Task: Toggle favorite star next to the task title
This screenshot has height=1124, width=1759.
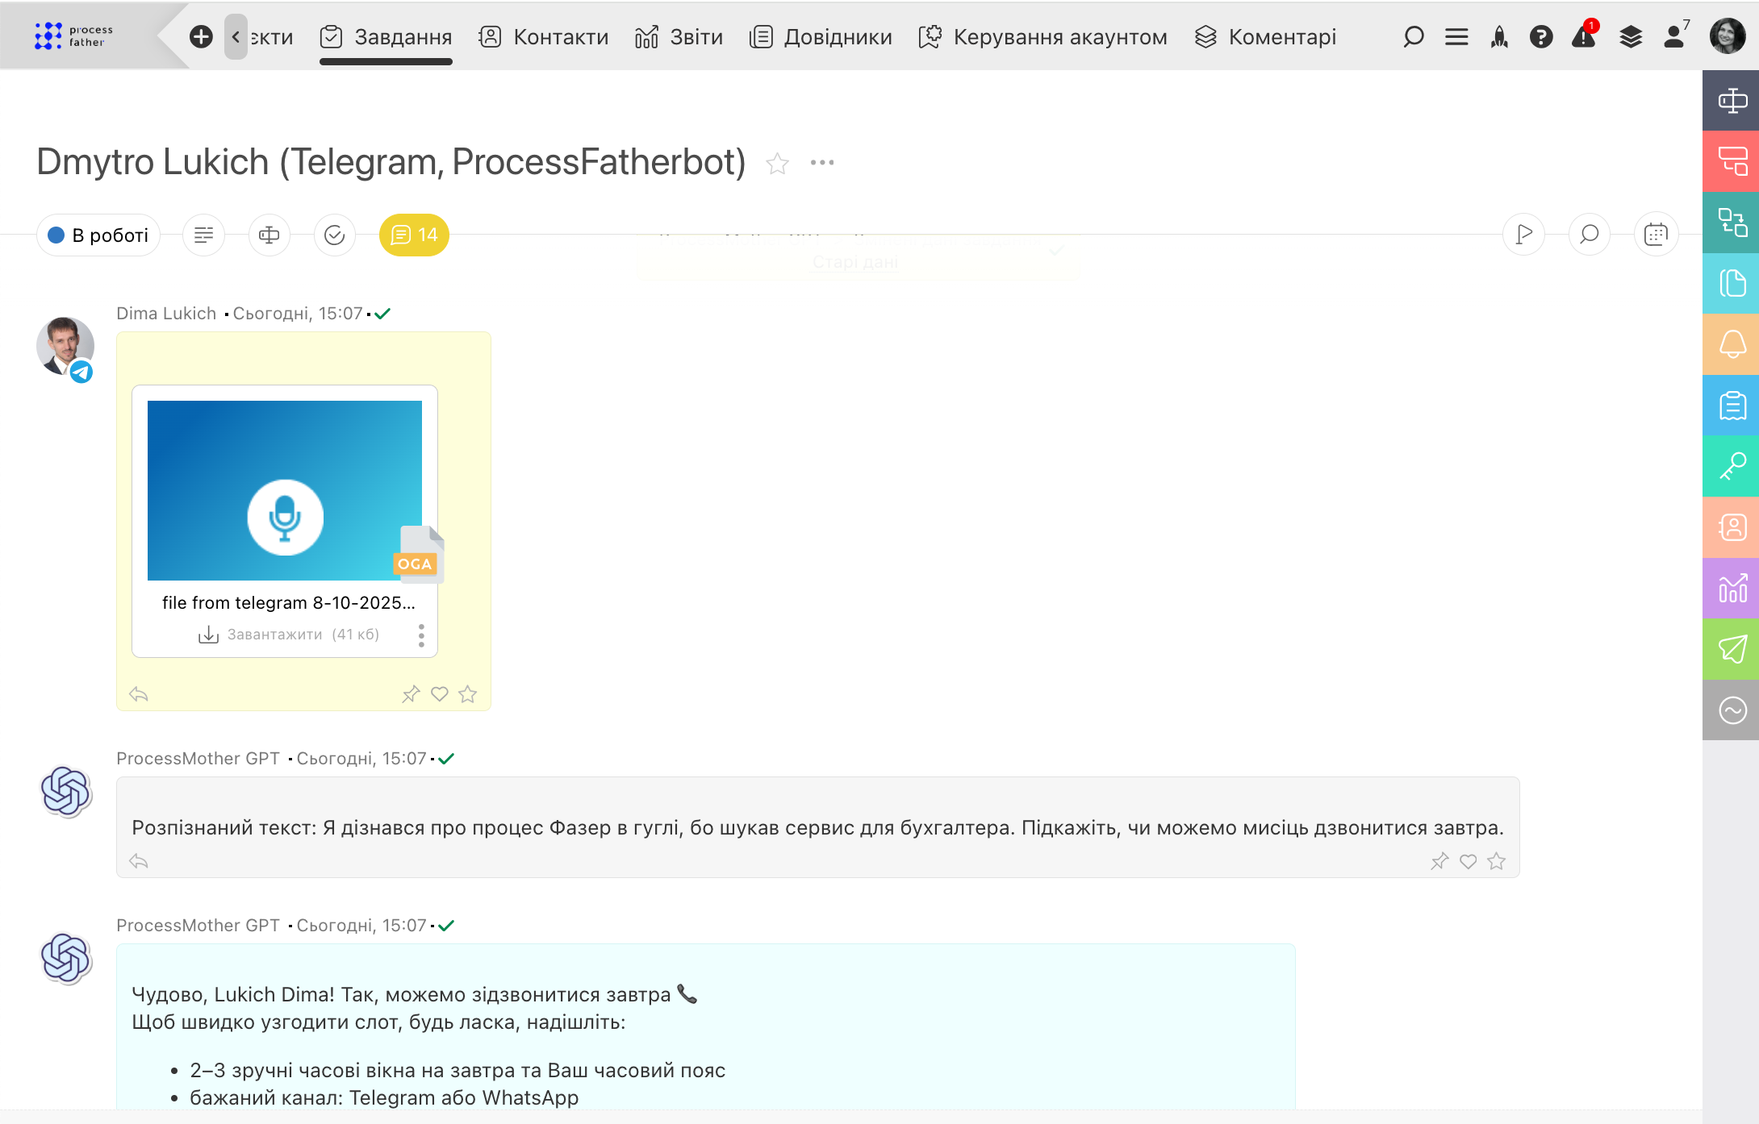Action: pos(777,164)
